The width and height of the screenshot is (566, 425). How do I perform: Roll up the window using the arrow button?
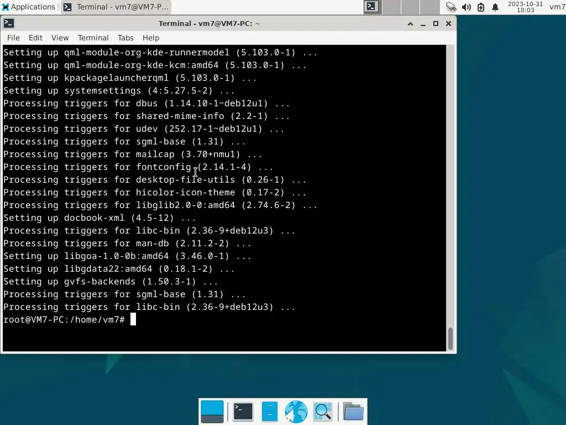(x=410, y=24)
